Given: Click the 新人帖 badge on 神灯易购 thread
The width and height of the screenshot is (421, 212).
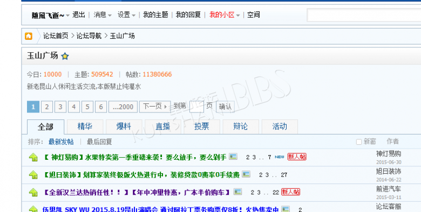Looking at the screenshot, I should click(x=297, y=157).
